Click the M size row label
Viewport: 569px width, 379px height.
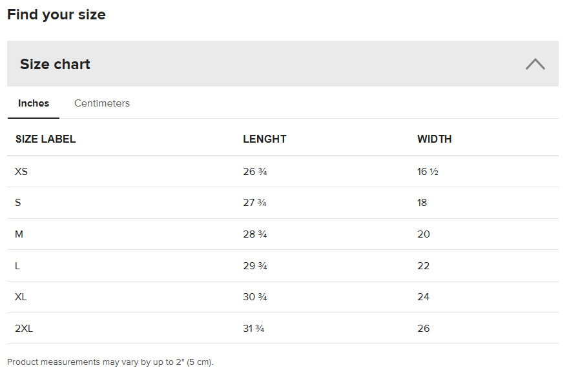(x=19, y=234)
